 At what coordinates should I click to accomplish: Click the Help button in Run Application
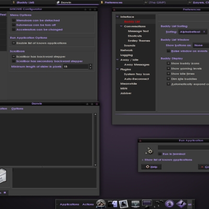point(151,167)
